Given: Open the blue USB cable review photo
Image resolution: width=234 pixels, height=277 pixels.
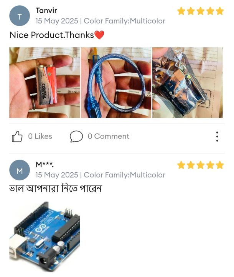Looking at the screenshot, I should tap(116, 82).
